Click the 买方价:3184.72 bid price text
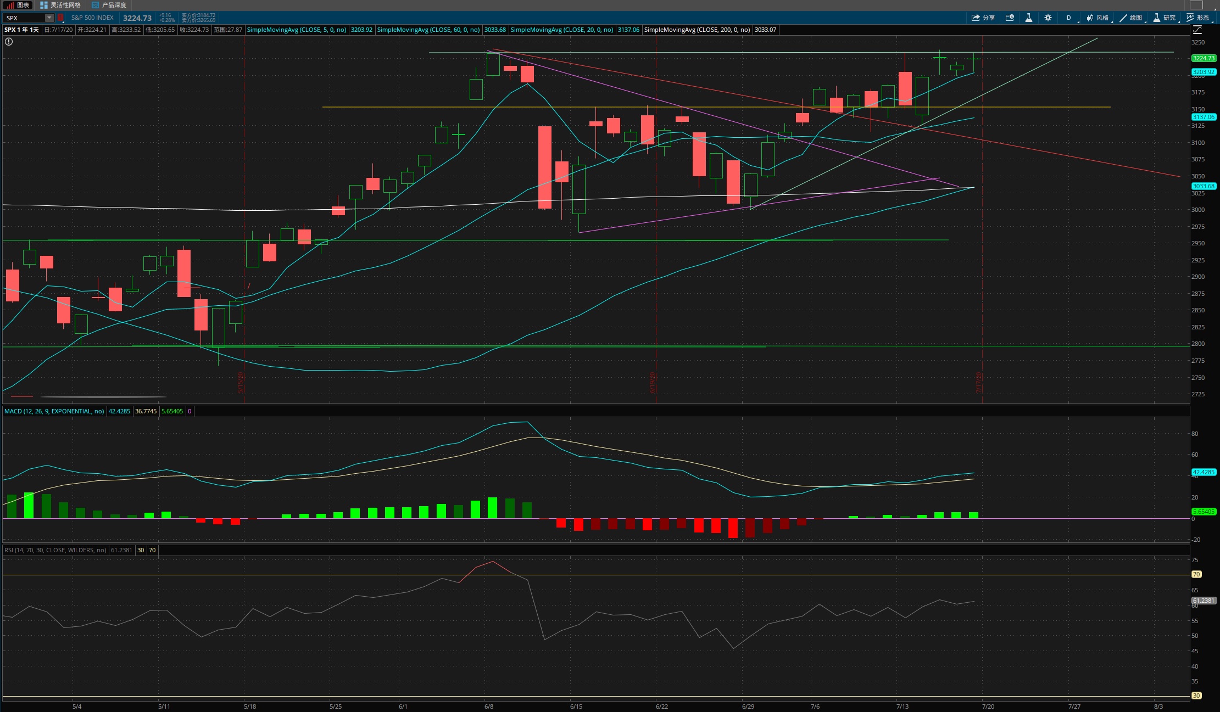The image size is (1220, 712). pos(199,15)
